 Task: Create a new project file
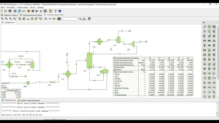tap(2, 11)
